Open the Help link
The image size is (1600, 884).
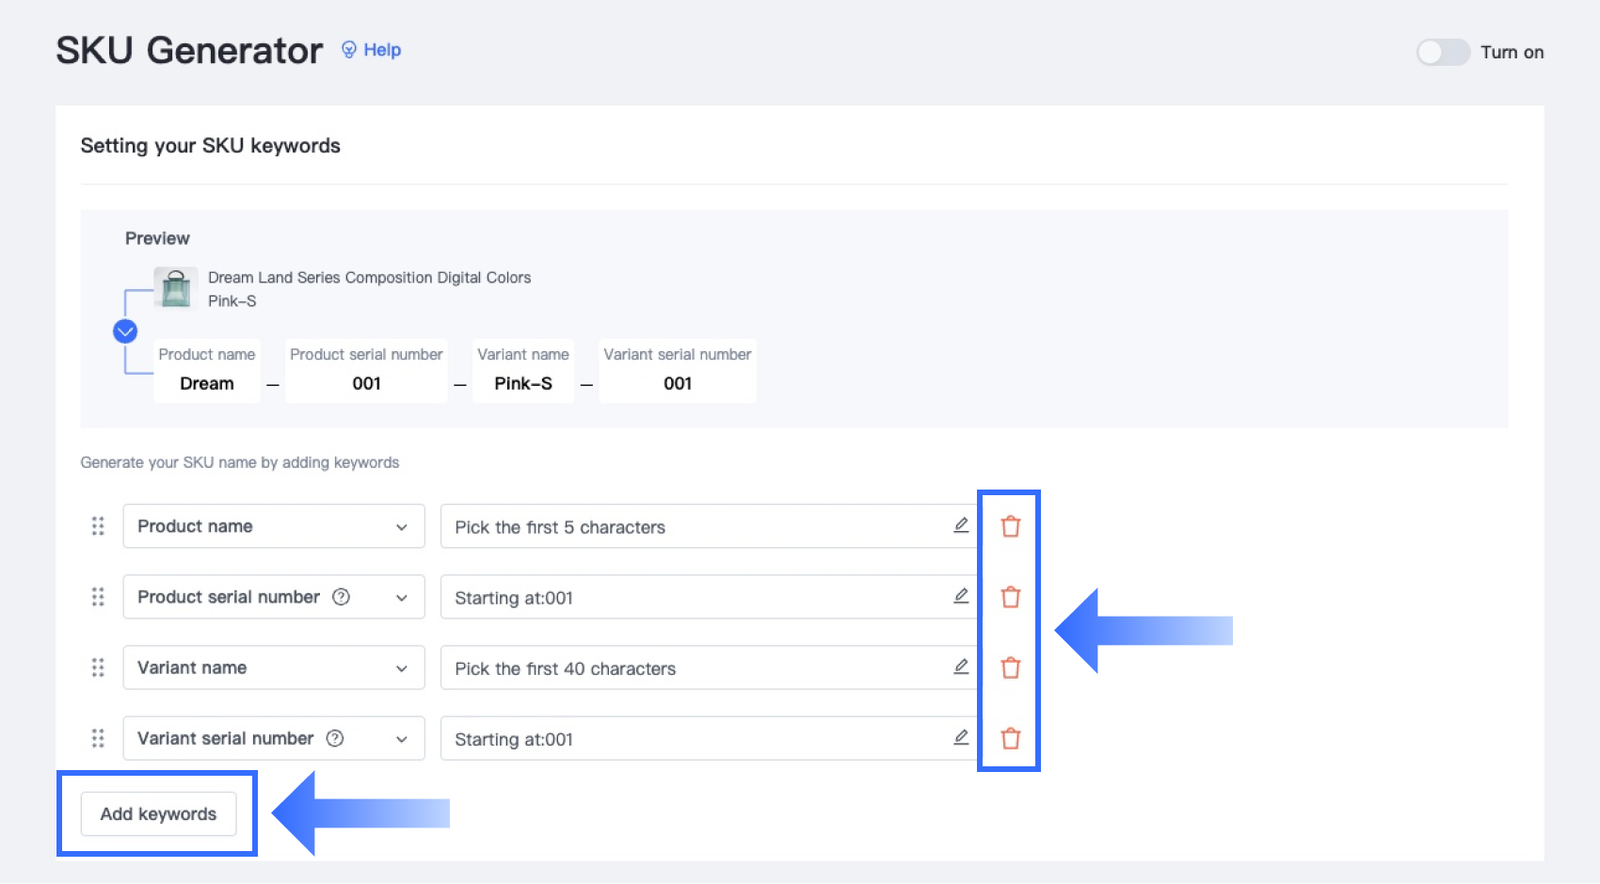[372, 50]
